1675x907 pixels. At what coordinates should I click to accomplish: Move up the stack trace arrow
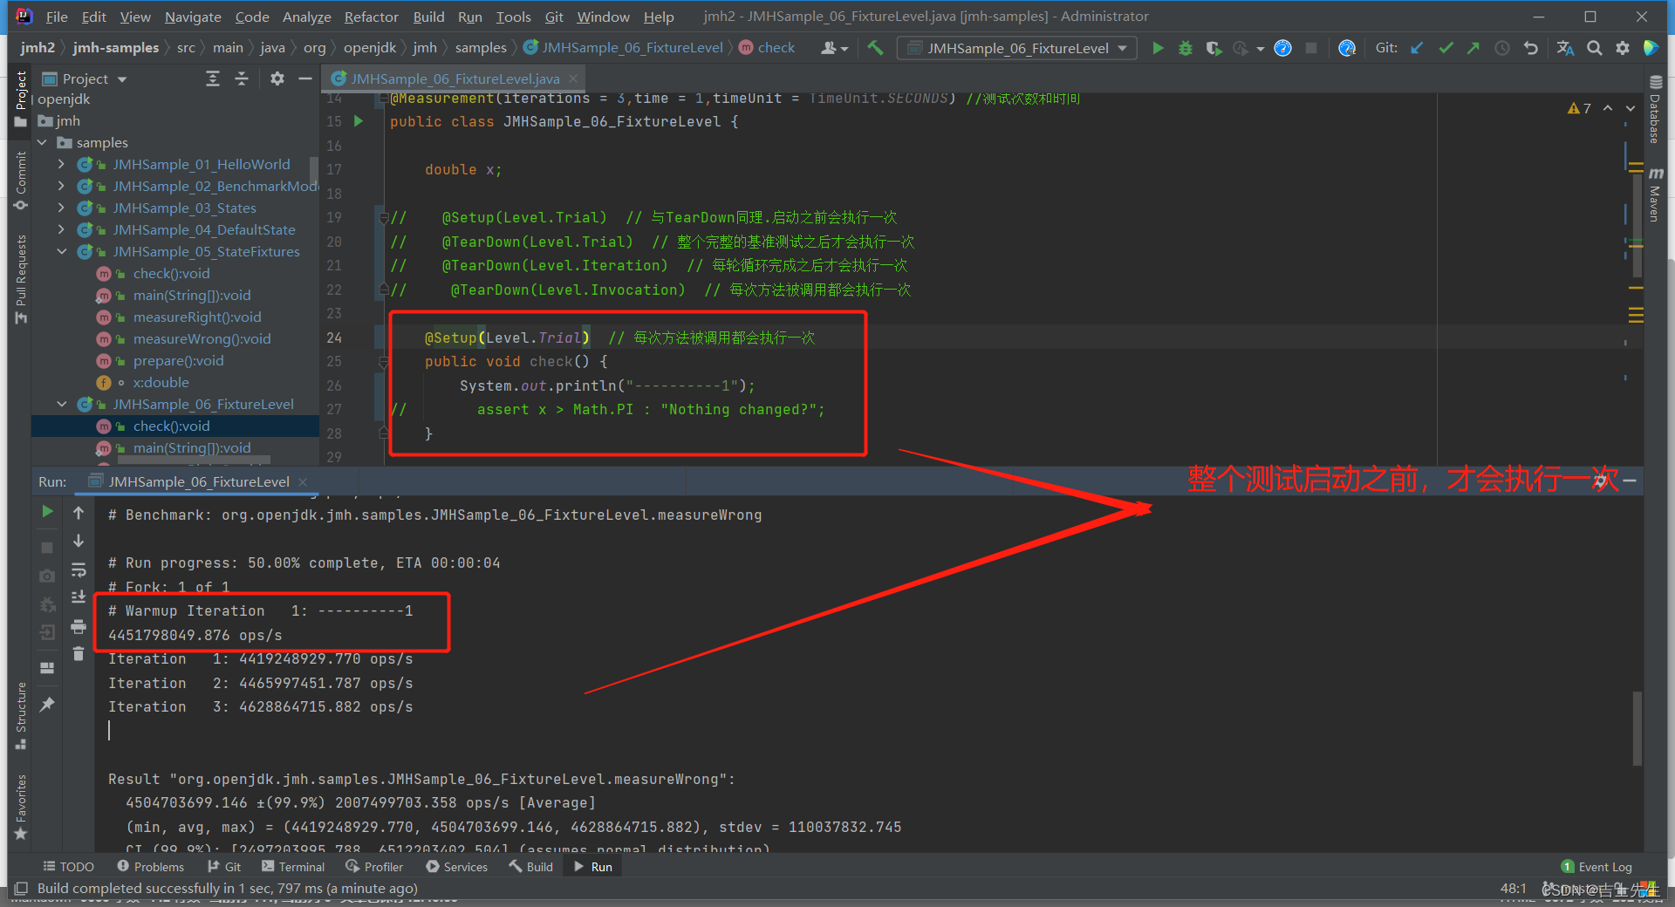(79, 513)
